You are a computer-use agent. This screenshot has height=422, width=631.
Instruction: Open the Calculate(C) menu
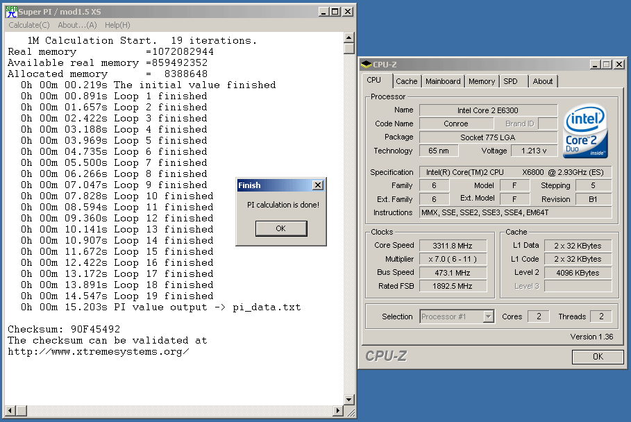tap(29, 25)
